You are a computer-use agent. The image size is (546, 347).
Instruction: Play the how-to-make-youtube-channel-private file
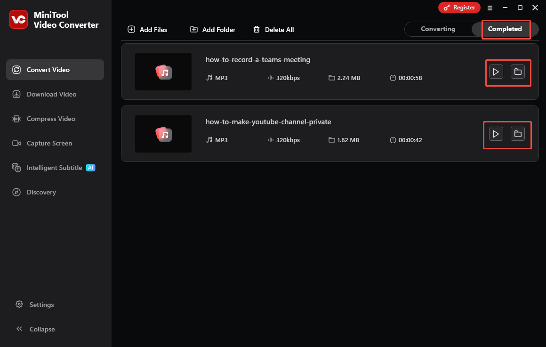[x=495, y=134]
